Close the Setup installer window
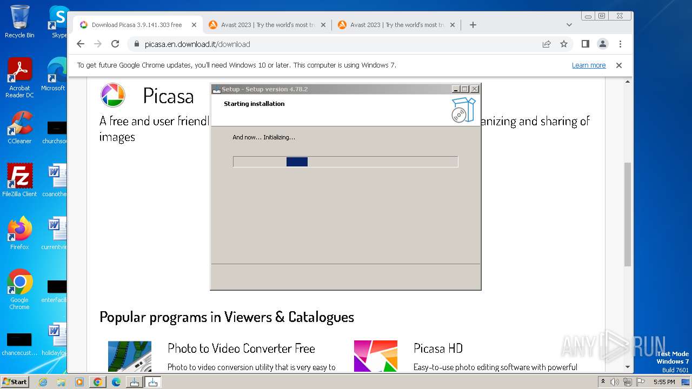The width and height of the screenshot is (692, 389). [474, 89]
